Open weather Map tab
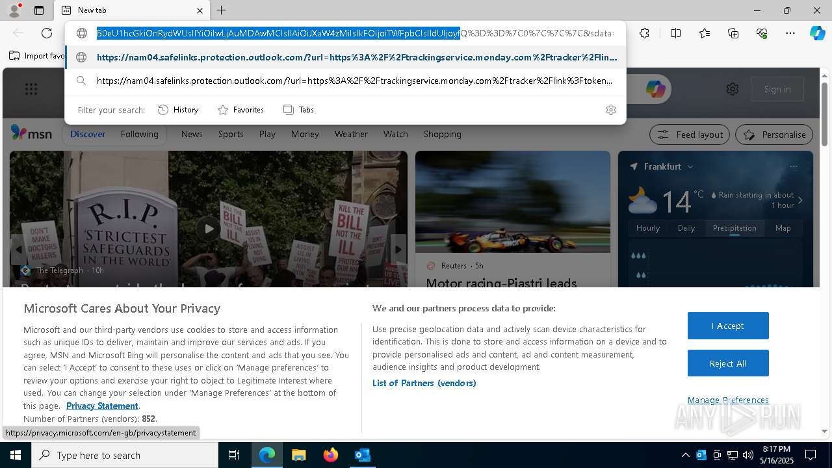This screenshot has height=468, width=832. 783,228
